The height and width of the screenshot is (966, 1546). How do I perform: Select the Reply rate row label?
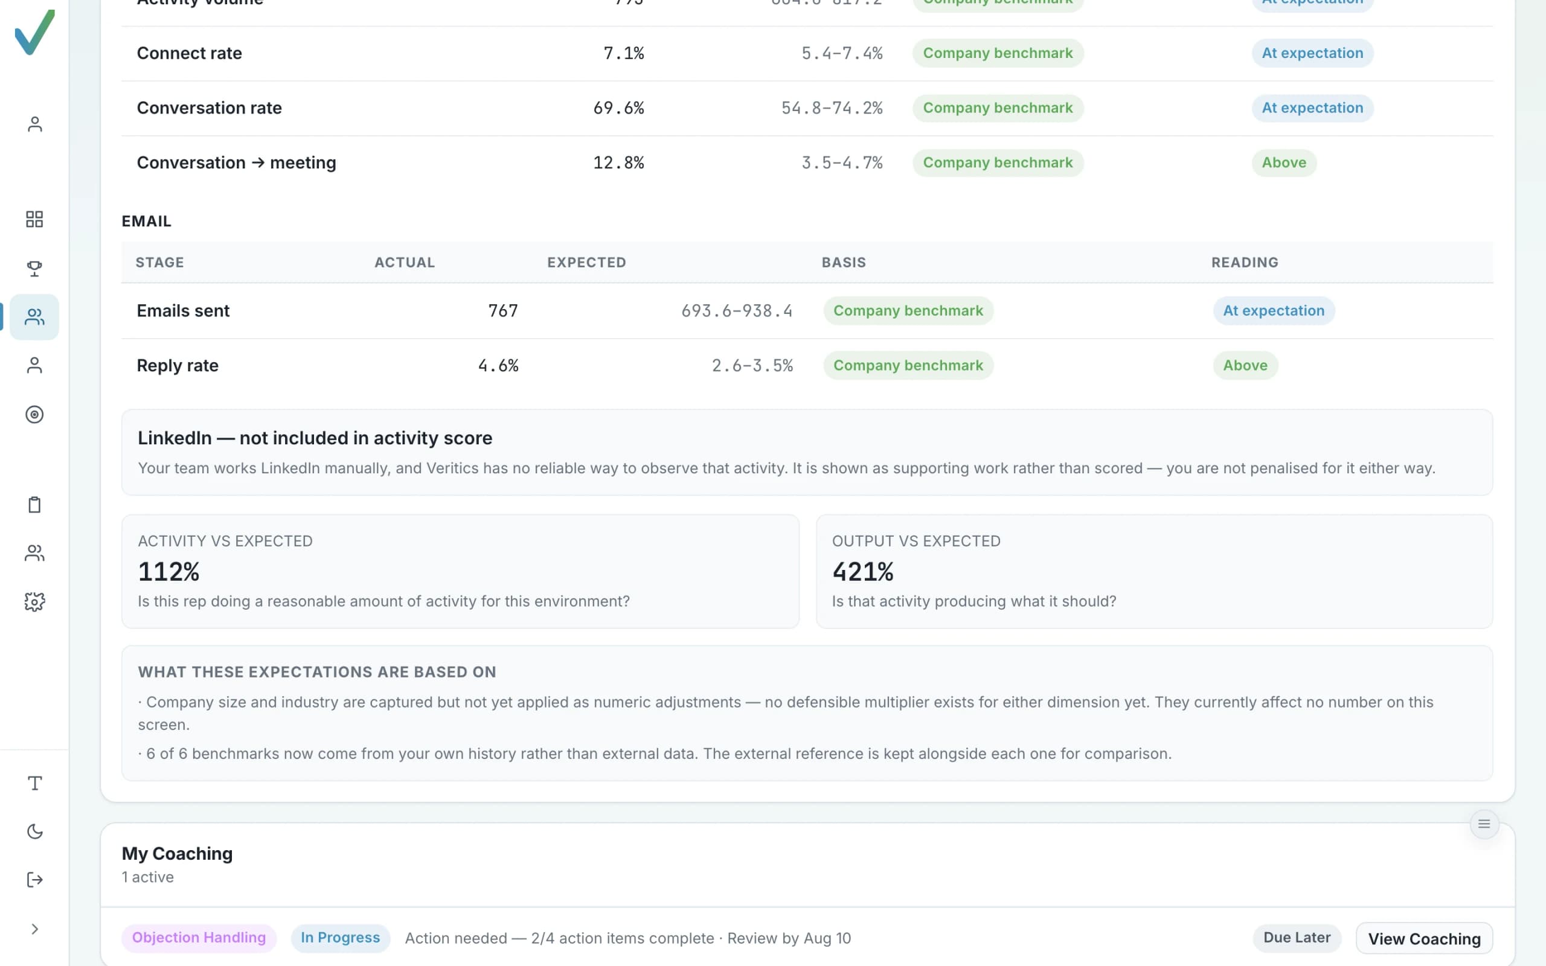pyautogui.click(x=178, y=366)
